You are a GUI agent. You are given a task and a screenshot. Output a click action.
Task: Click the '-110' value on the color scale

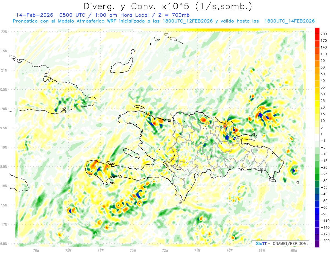click(x=325, y=221)
